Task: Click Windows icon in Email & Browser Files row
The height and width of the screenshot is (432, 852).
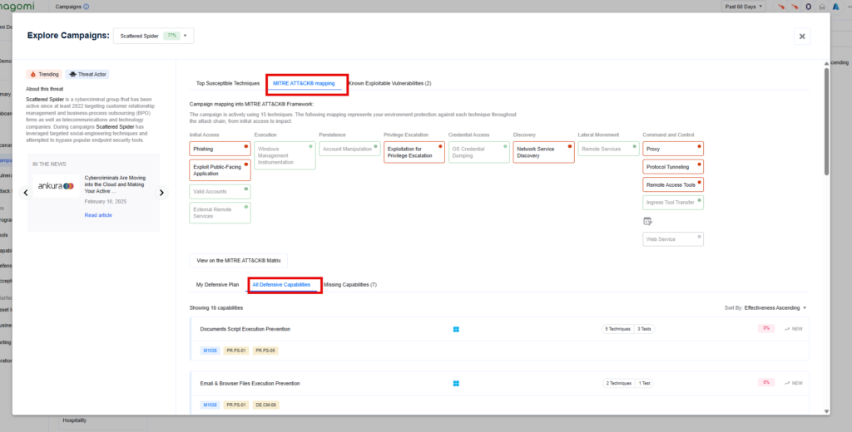Action: pos(456,384)
